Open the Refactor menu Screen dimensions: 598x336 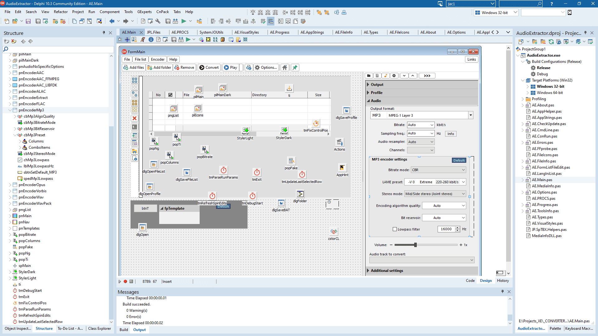click(x=61, y=12)
